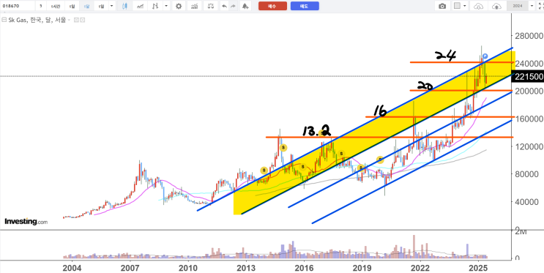Click the 2004 time axis label
The image size is (544, 273).
tap(72, 268)
